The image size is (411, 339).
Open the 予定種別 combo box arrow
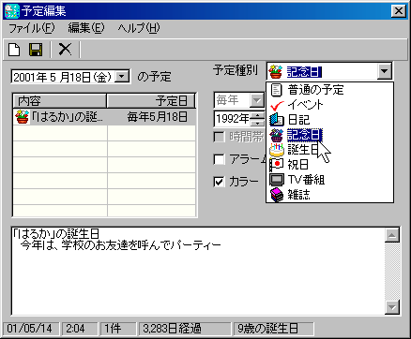[384, 71]
